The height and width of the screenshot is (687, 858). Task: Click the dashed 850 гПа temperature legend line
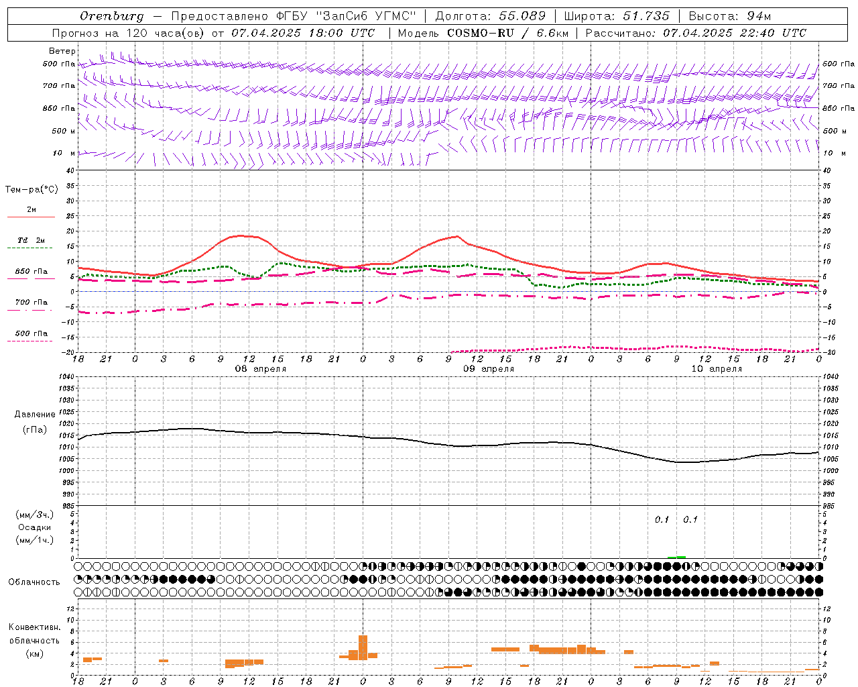point(31,278)
